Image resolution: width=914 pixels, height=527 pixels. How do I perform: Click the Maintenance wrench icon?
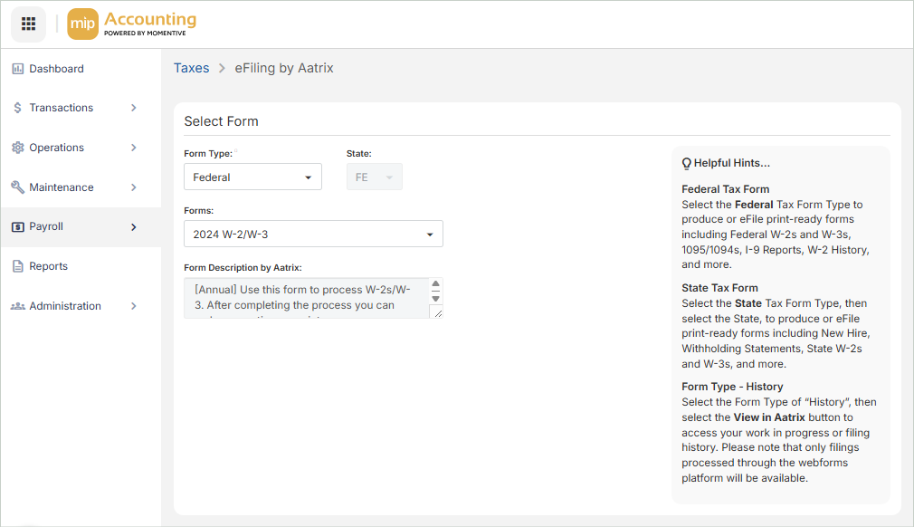(x=17, y=187)
